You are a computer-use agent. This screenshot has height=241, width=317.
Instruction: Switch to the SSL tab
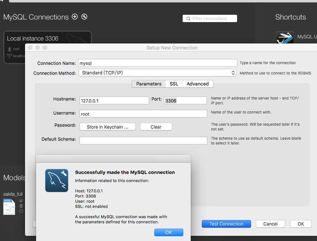click(x=174, y=84)
